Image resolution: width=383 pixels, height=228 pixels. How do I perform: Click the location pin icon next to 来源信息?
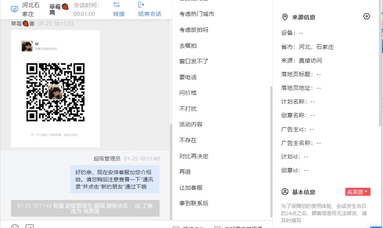(x=285, y=17)
